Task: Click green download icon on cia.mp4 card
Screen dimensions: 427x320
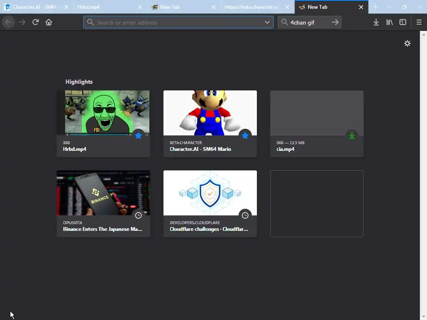Action: click(352, 135)
